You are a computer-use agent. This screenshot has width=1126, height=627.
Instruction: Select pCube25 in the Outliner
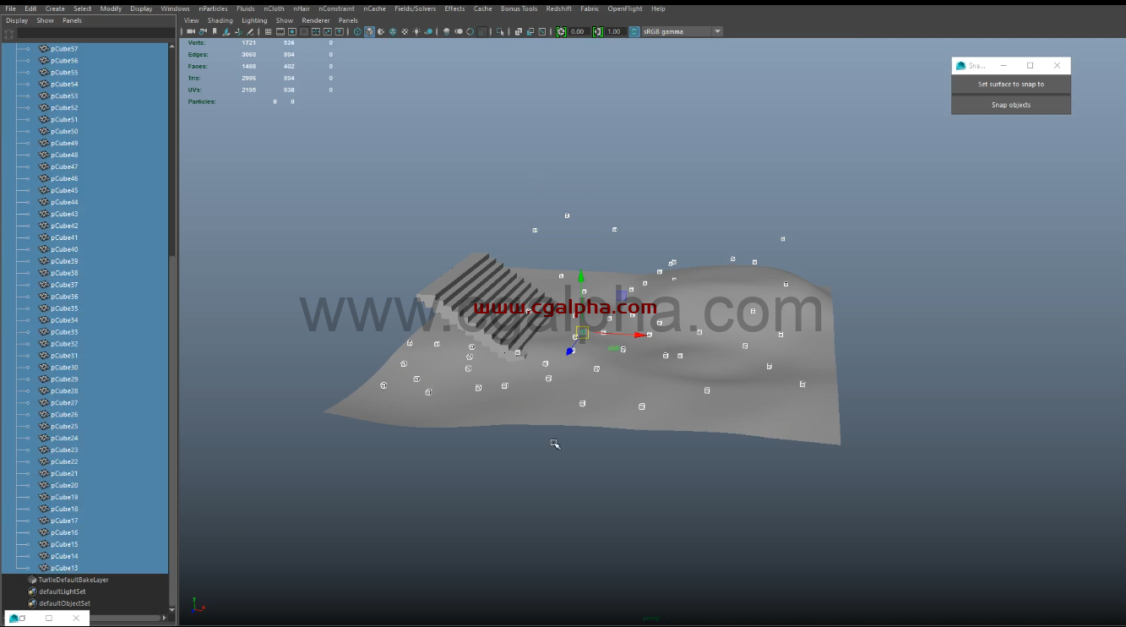(64, 427)
